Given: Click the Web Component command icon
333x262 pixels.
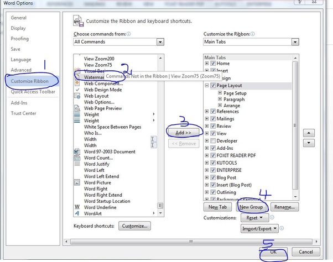Looking at the screenshot, I should 77,83.
